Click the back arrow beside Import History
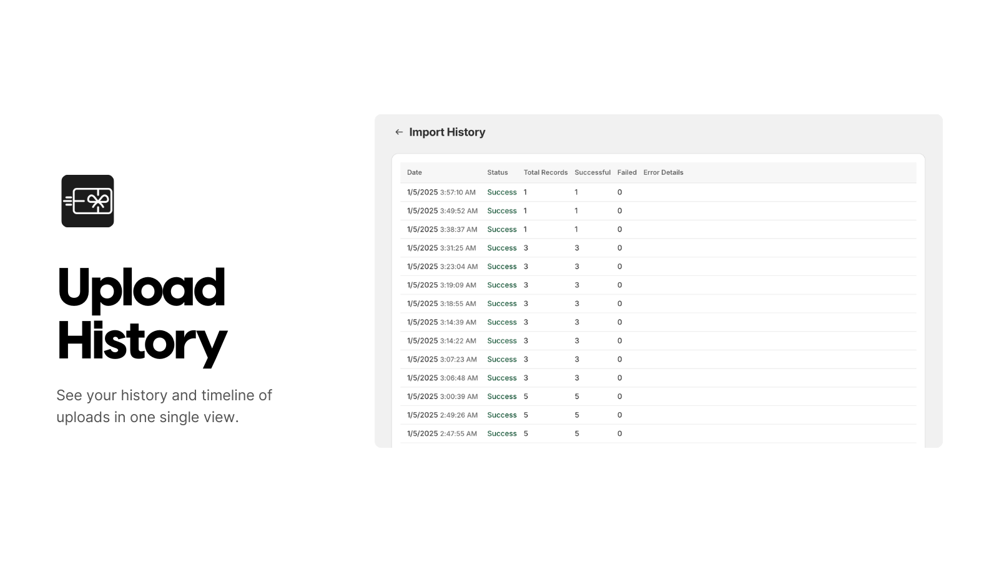999x562 pixels. (x=399, y=132)
